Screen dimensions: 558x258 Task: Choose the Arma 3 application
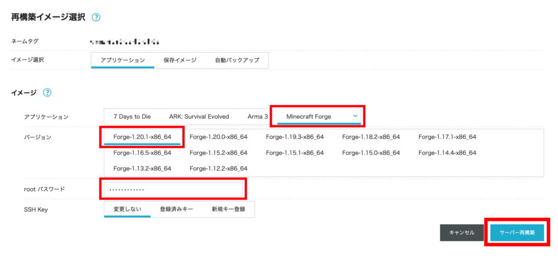point(258,116)
